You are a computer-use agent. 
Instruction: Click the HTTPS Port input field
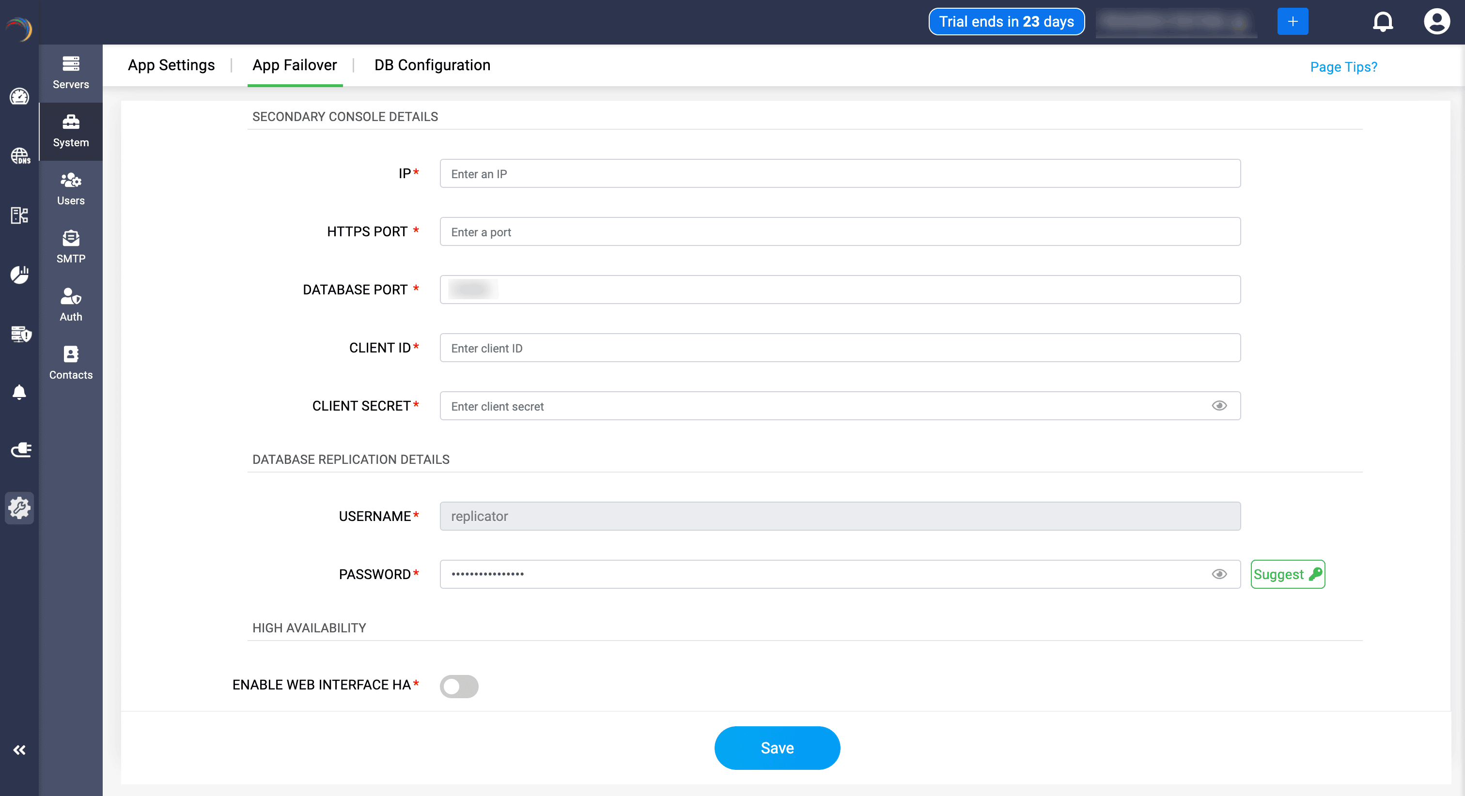pos(840,231)
